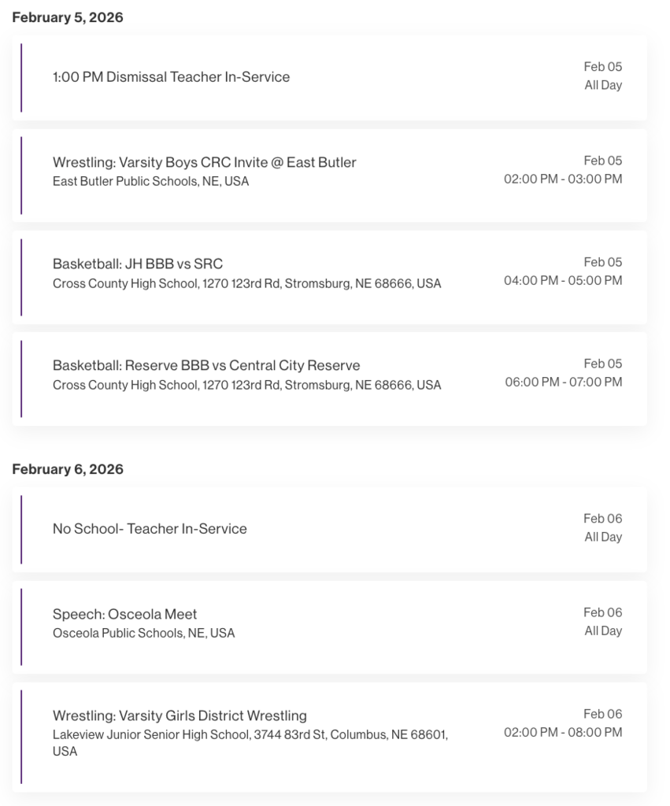
Task: Click the 06:00 PM - 07:00 PM time
Action: tap(563, 382)
